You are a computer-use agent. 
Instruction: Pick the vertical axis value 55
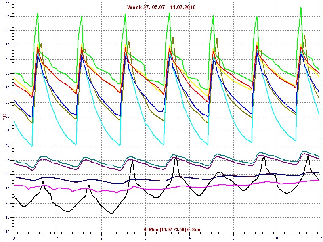coord(6,103)
